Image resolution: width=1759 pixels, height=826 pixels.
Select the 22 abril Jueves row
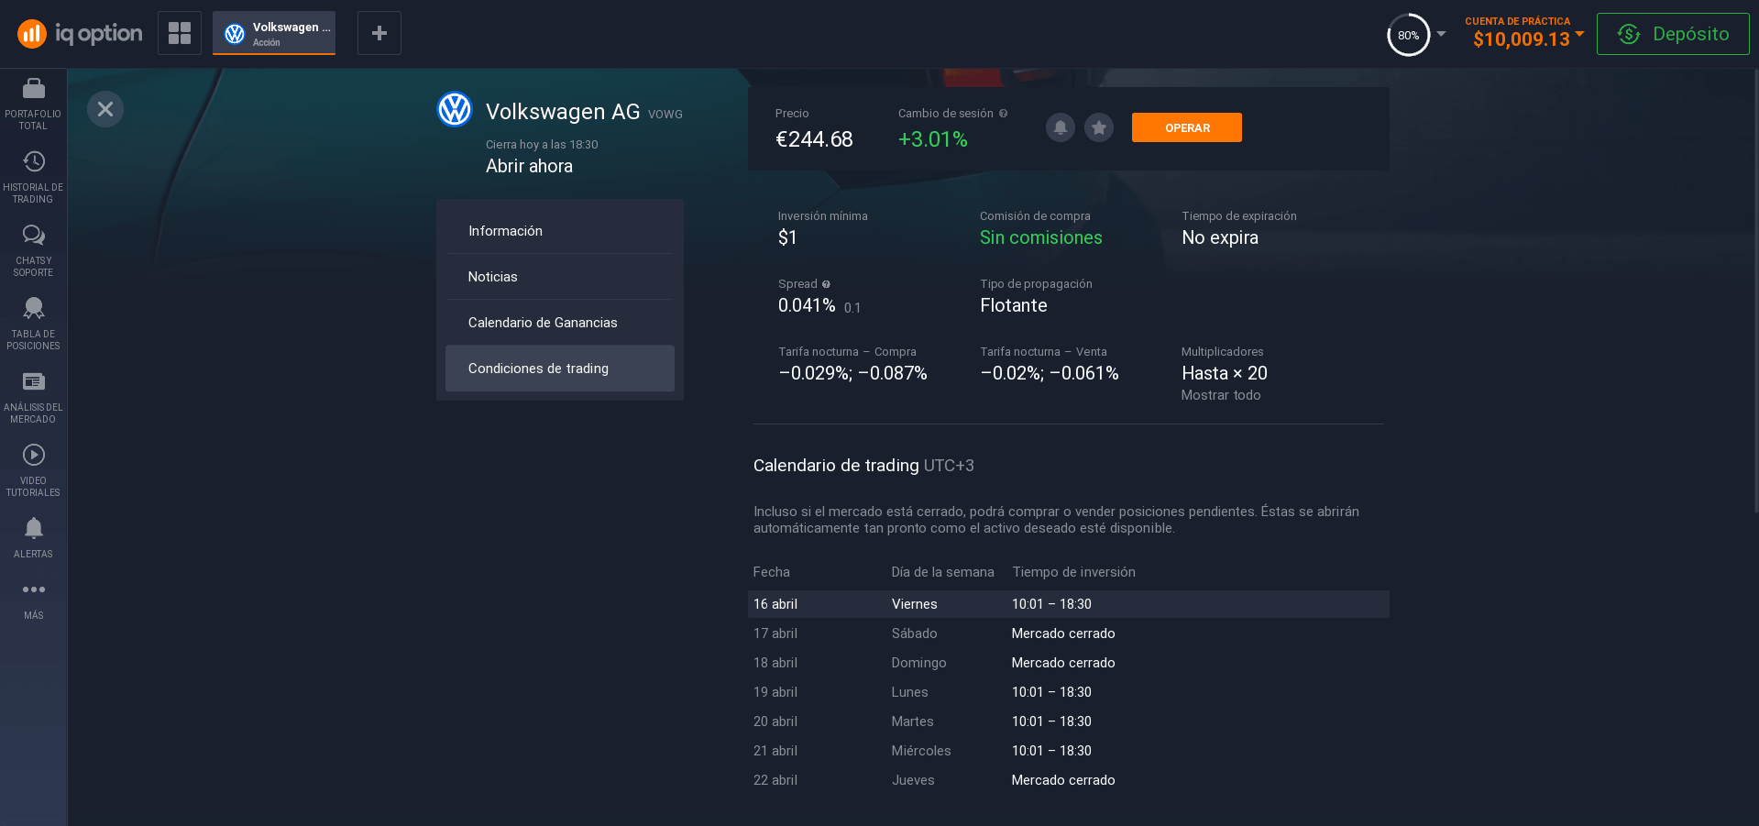[x=1069, y=780]
